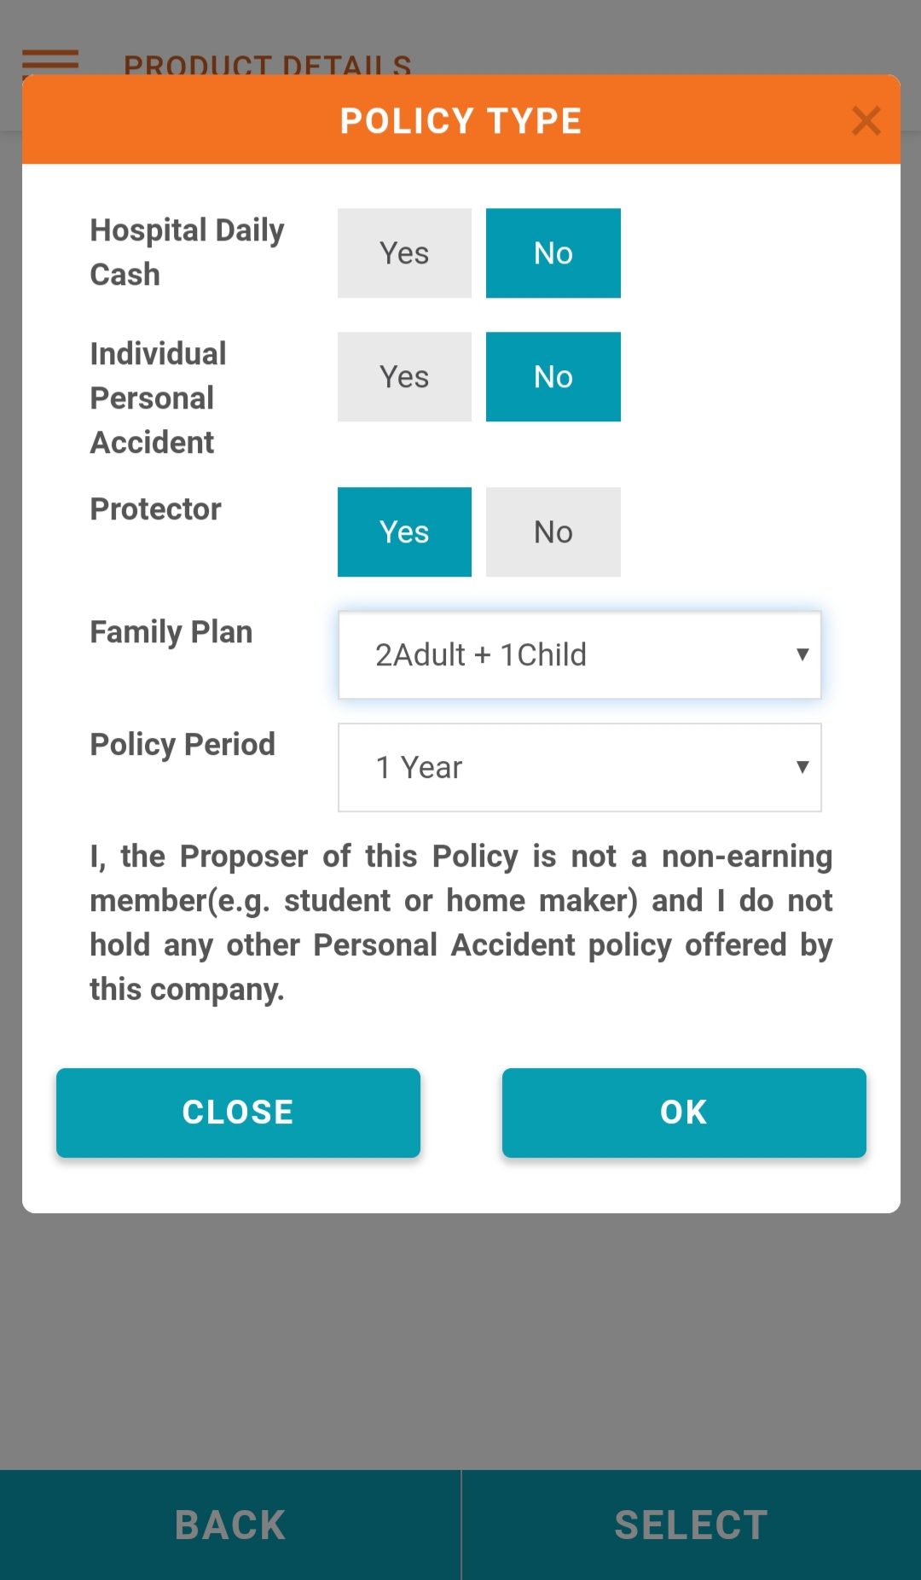Close the Policy Type dialog with X icon
921x1580 pixels.
pyautogui.click(x=866, y=121)
